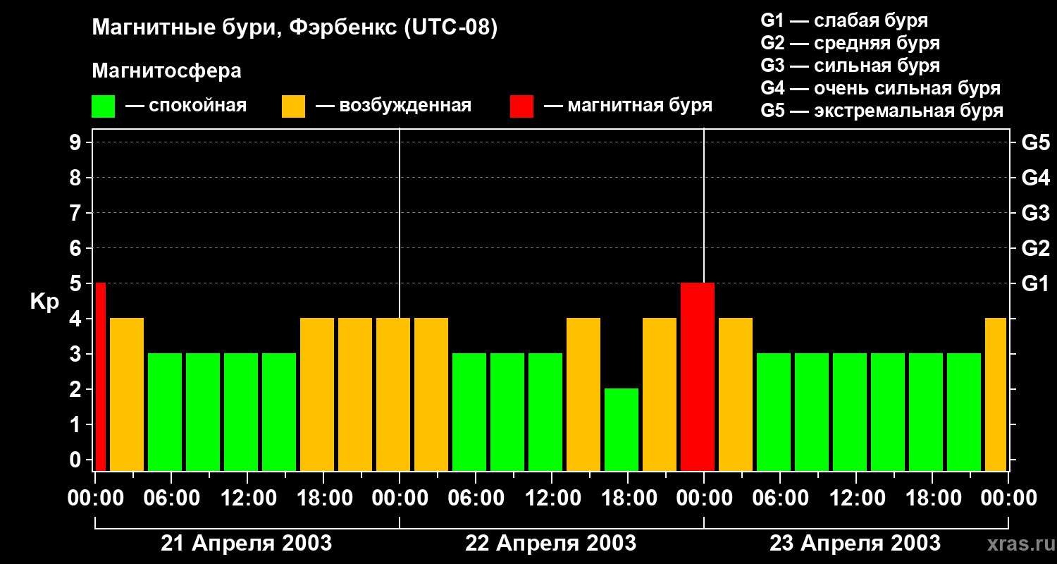Click the 18:00 time label above 21 Апреля
Image resolution: width=1057 pixels, height=564 pixels.
[323, 498]
